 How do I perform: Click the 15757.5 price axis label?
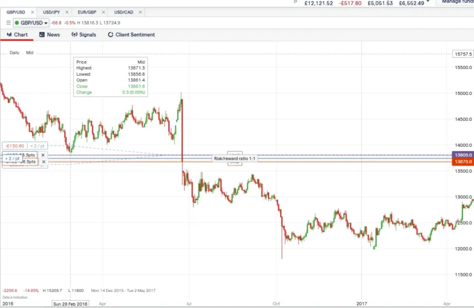pos(463,54)
